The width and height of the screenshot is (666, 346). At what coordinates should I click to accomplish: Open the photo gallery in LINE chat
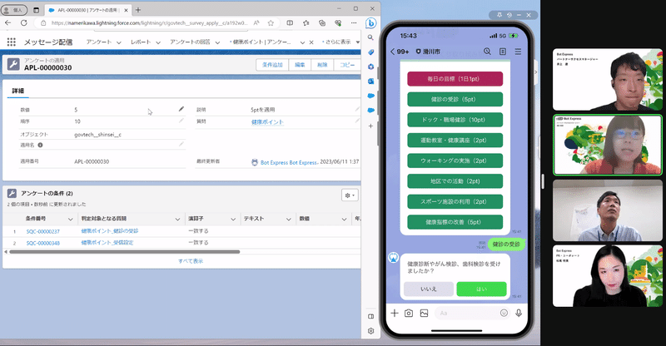pyautogui.click(x=424, y=313)
